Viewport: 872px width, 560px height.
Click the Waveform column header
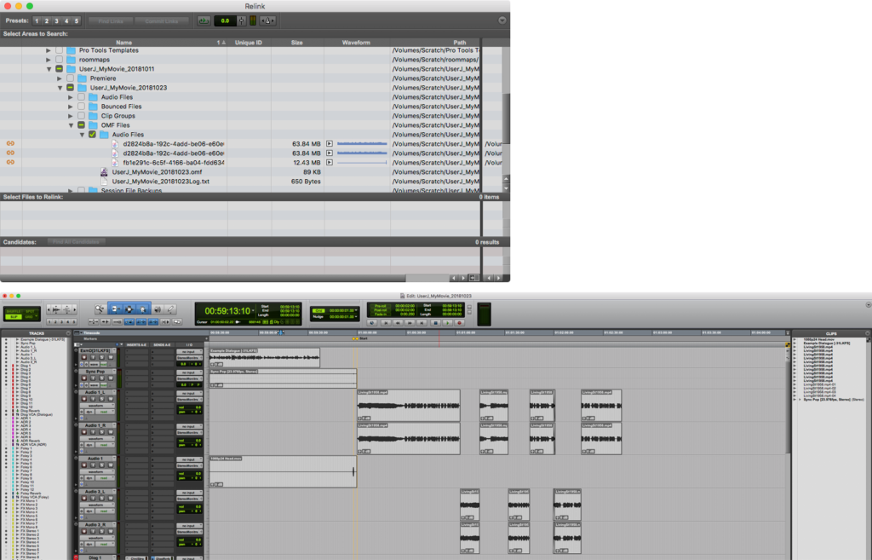tap(356, 43)
